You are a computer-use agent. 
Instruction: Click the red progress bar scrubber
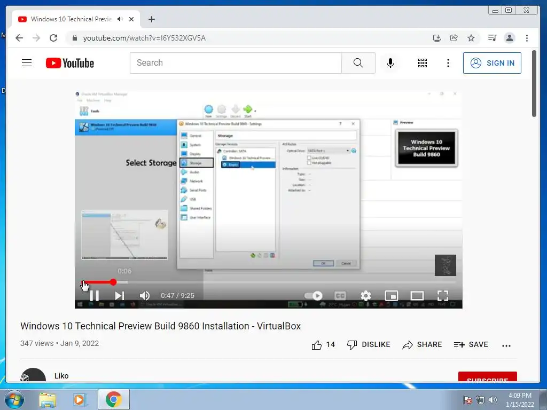coord(113,282)
